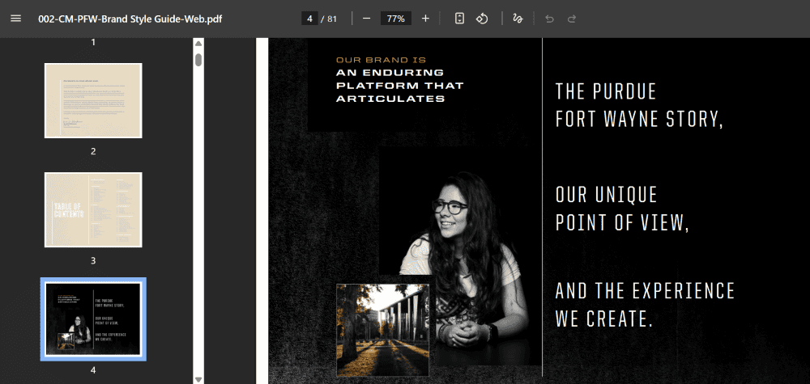This screenshot has height=384, width=810.
Task: Edit the page number field showing 4
Action: pyautogui.click(x=309, y=19)
